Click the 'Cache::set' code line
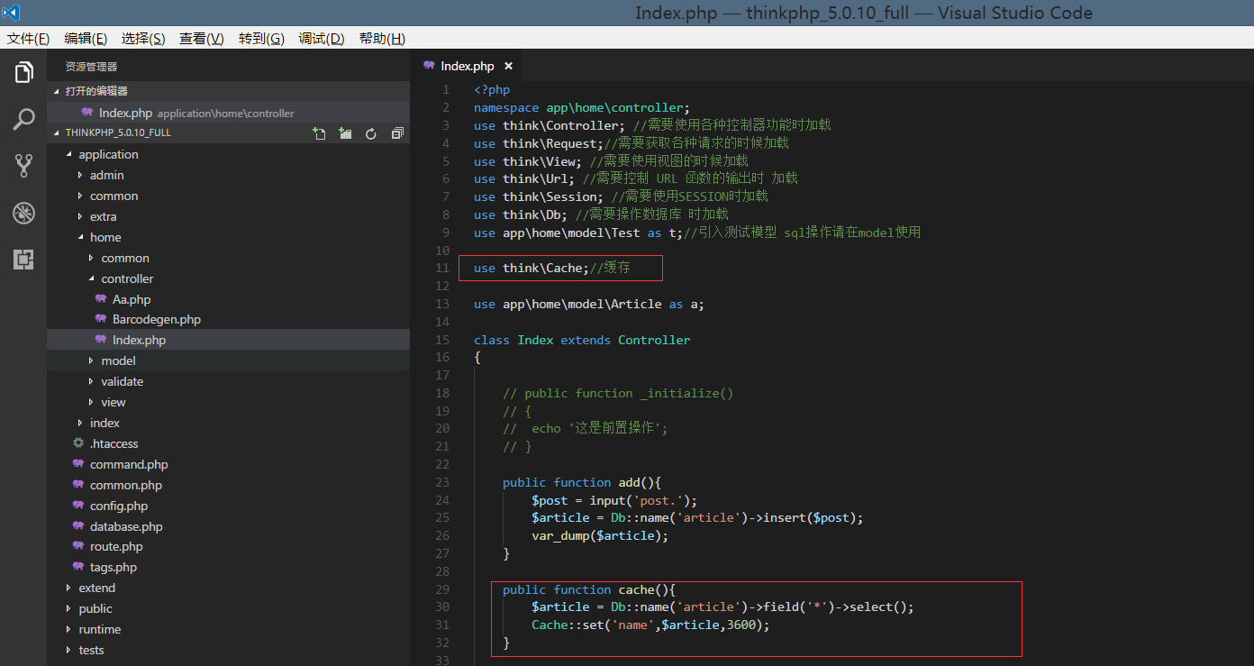1254x666 pixels. 651,625
